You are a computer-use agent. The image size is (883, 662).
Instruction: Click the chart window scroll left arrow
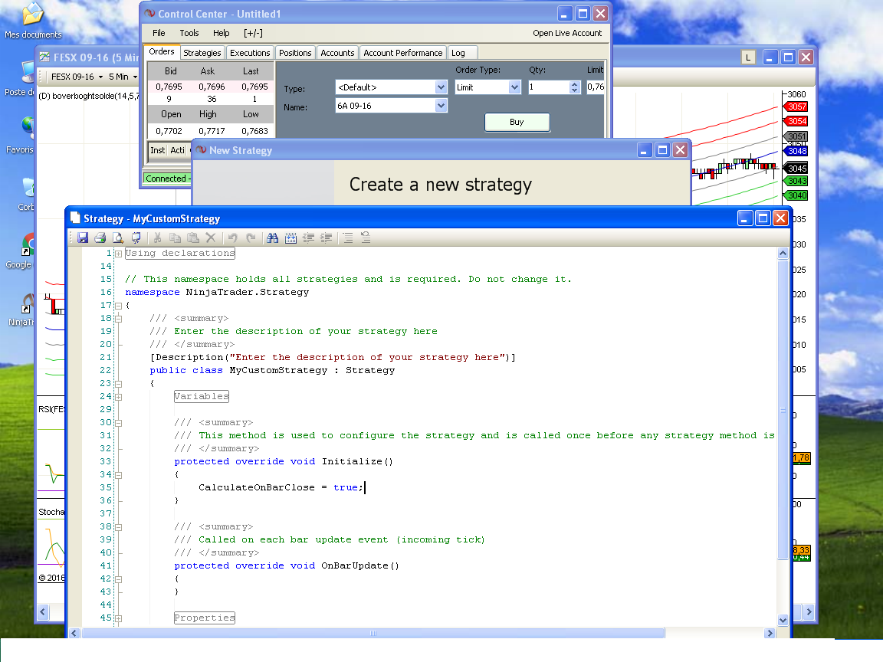pyautogui.click(x=43, y=612)
